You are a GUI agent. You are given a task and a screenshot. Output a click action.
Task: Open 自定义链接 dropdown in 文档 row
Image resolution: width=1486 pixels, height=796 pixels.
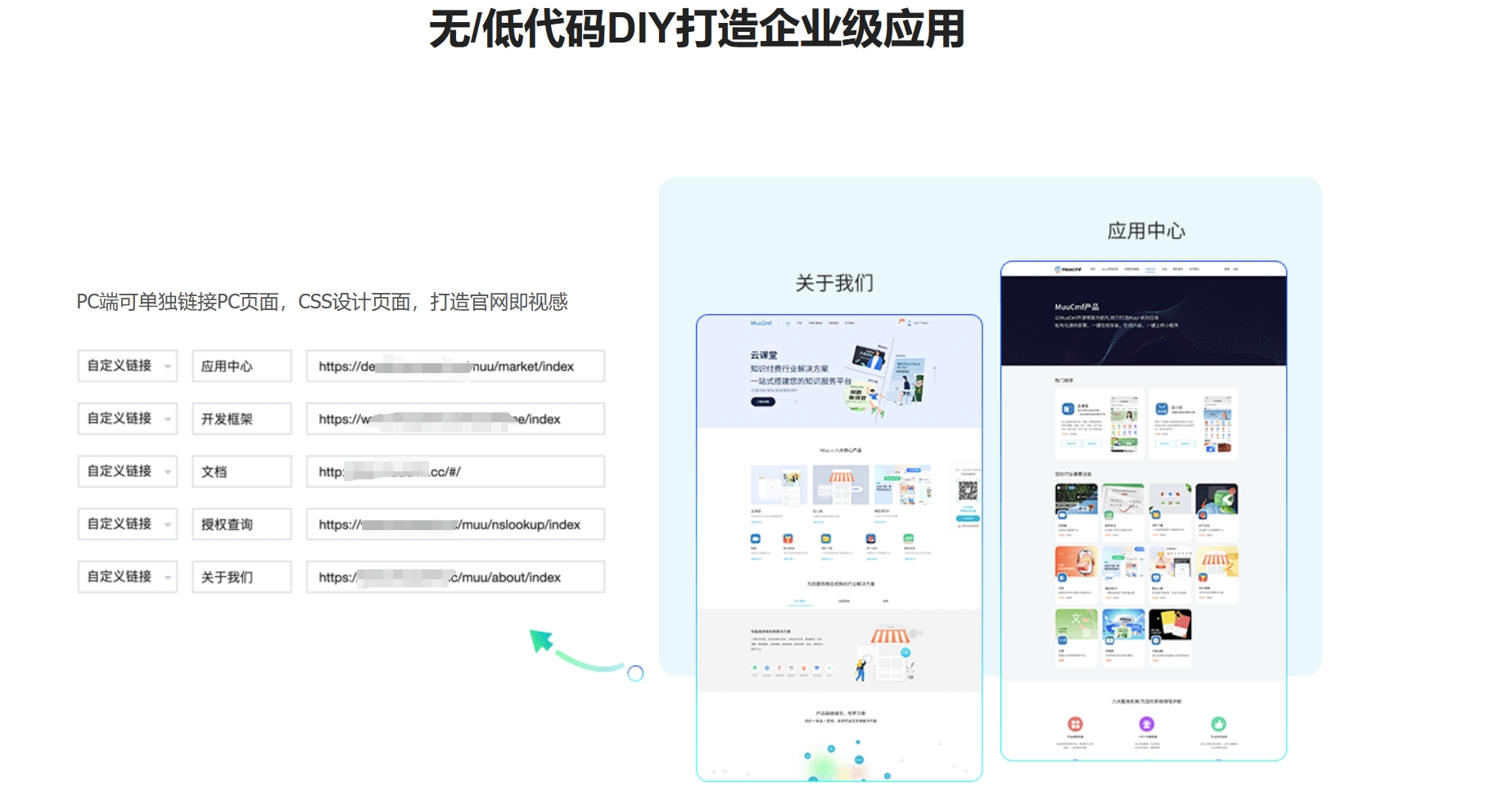[128, 471]
